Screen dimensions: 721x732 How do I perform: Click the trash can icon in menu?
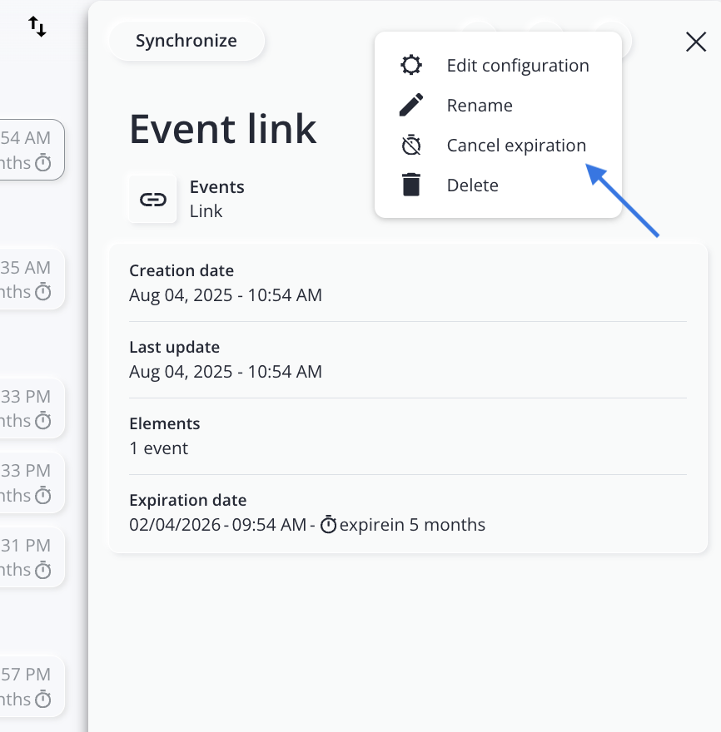[410, 185]
